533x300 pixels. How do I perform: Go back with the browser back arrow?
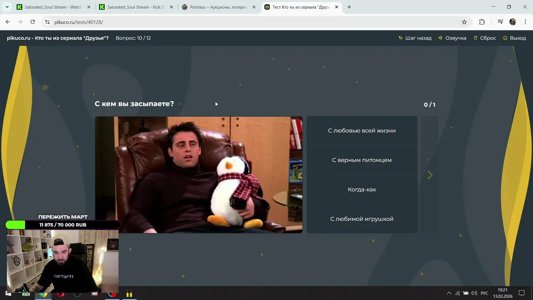click(x=7, y=22)
